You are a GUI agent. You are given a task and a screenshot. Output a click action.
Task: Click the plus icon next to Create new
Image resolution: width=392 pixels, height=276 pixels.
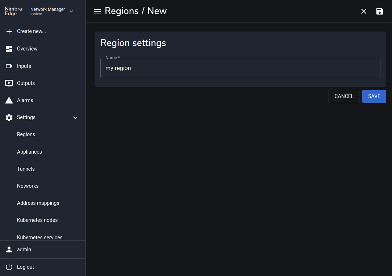point(9,31)
